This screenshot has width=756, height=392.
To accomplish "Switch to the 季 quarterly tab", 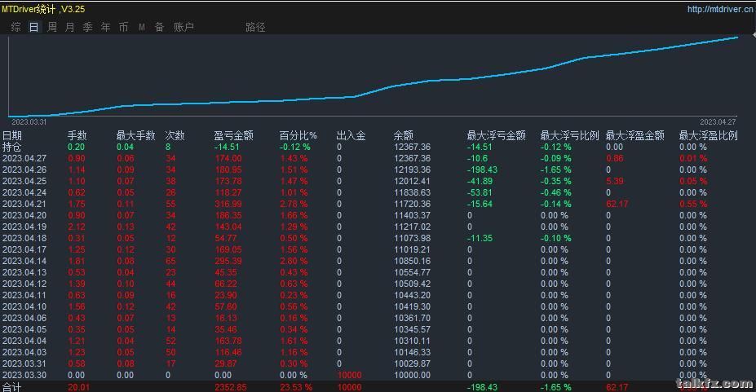I will [88, 27].
